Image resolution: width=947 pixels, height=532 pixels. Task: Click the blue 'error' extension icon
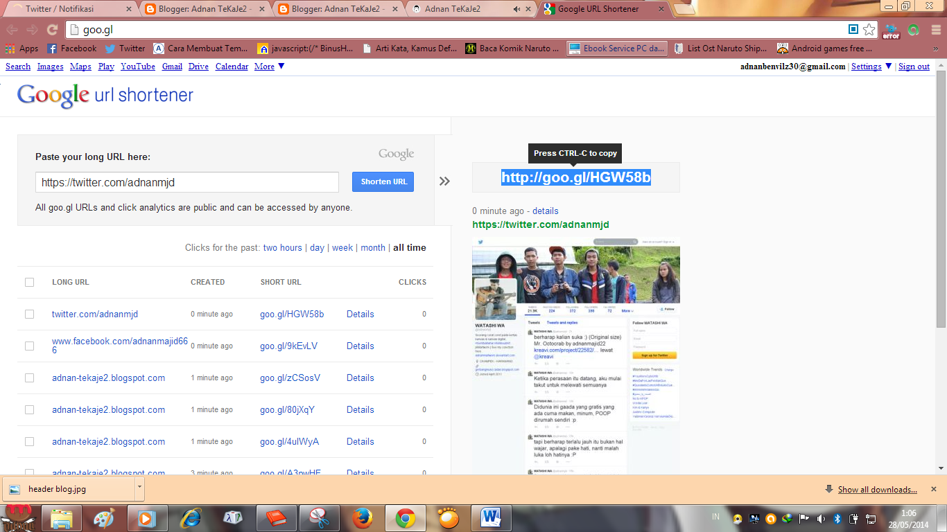click(x=891, y=30)
